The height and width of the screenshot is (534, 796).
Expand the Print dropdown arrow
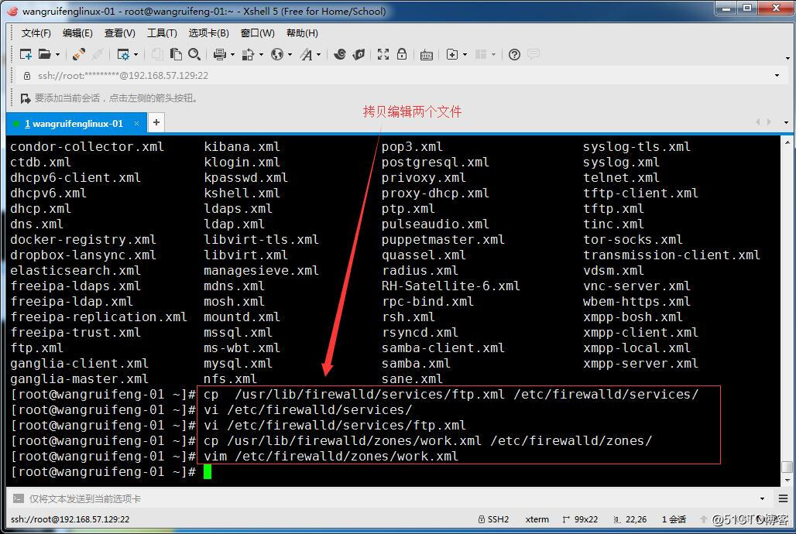click(x=232, y=54)
